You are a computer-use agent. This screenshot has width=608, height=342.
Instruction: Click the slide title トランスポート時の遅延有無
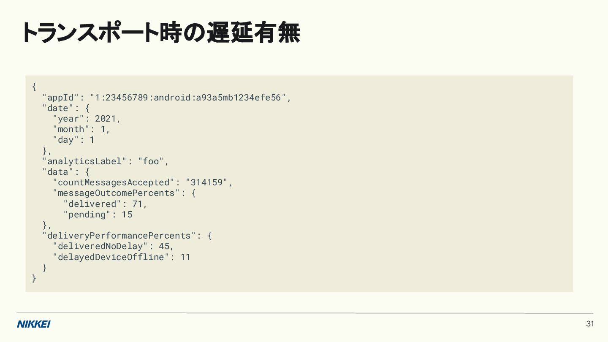point(160,33)
